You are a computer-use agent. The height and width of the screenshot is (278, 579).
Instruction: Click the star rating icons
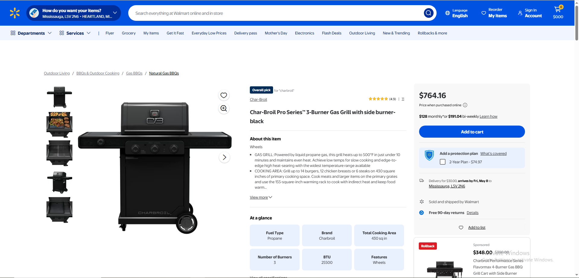coord(378,99)
